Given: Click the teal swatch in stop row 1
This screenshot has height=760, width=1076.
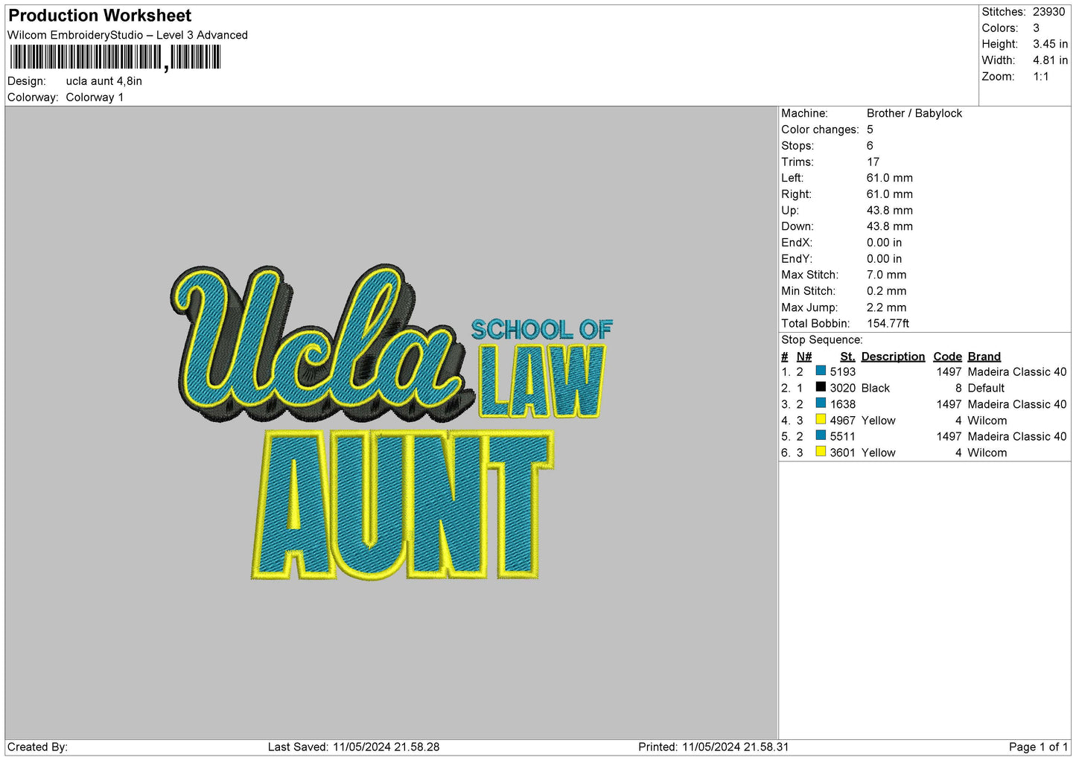Looking at the screenshot, I should pos(821,371).
